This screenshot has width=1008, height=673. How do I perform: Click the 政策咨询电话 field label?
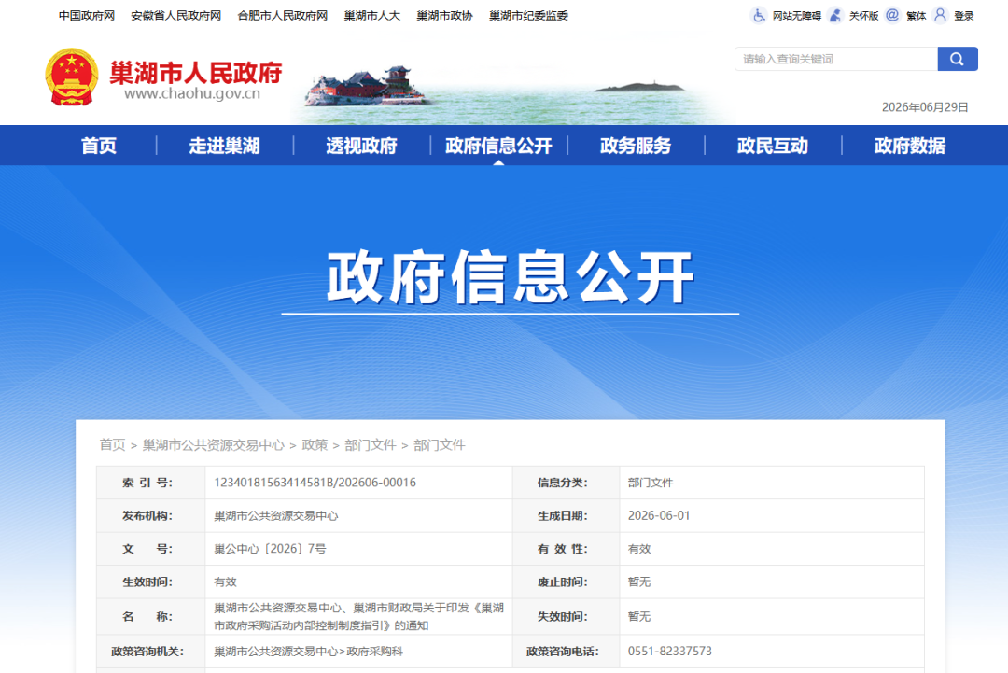tap(563, 652)
